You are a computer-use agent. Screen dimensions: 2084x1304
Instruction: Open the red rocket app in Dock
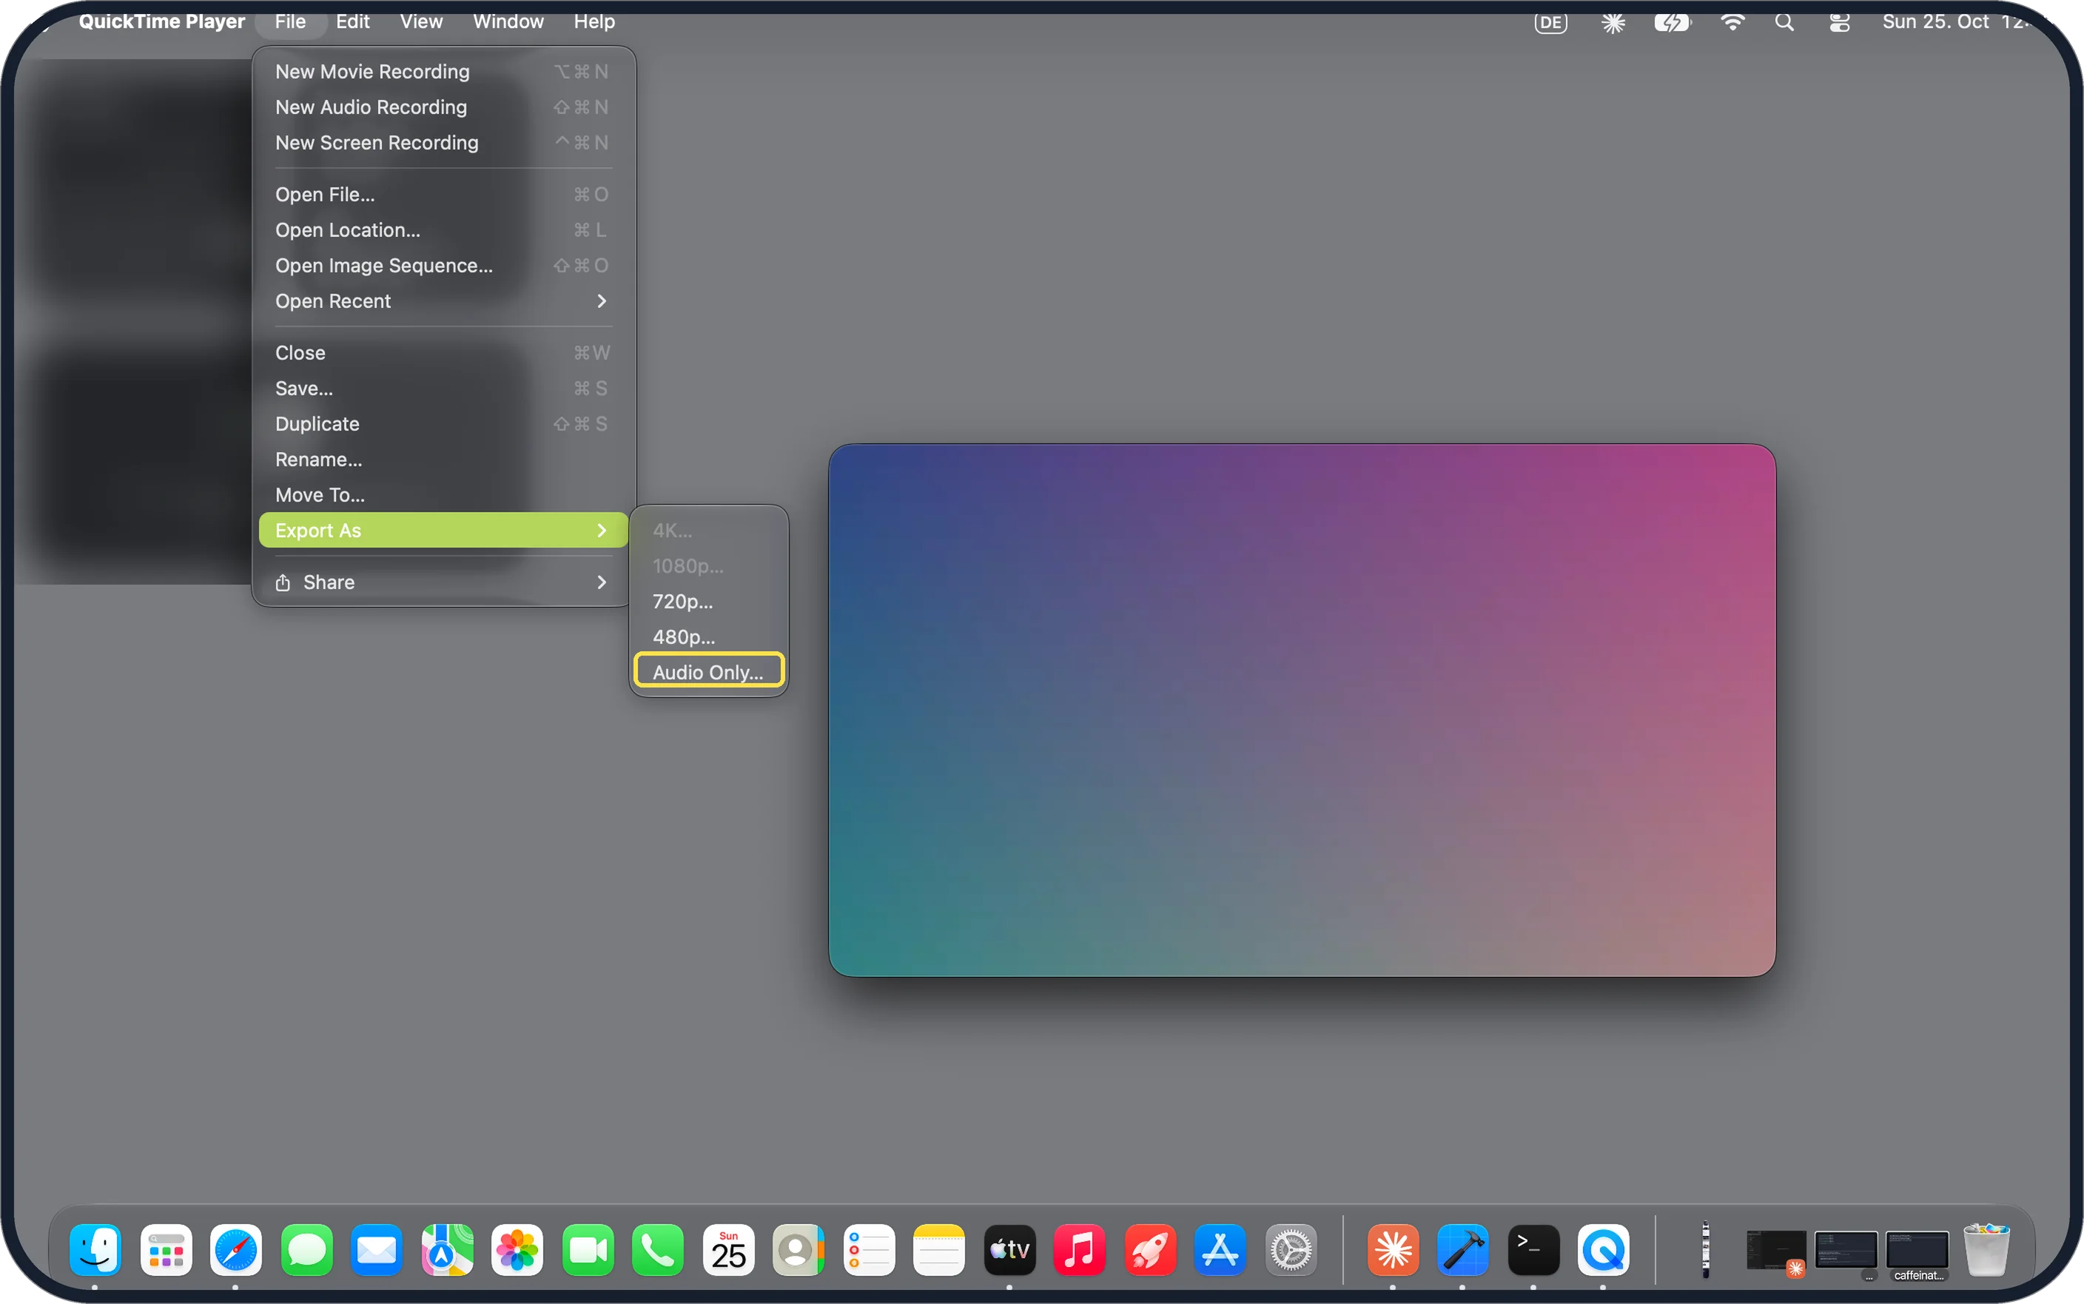(x=1149, y=1248)
